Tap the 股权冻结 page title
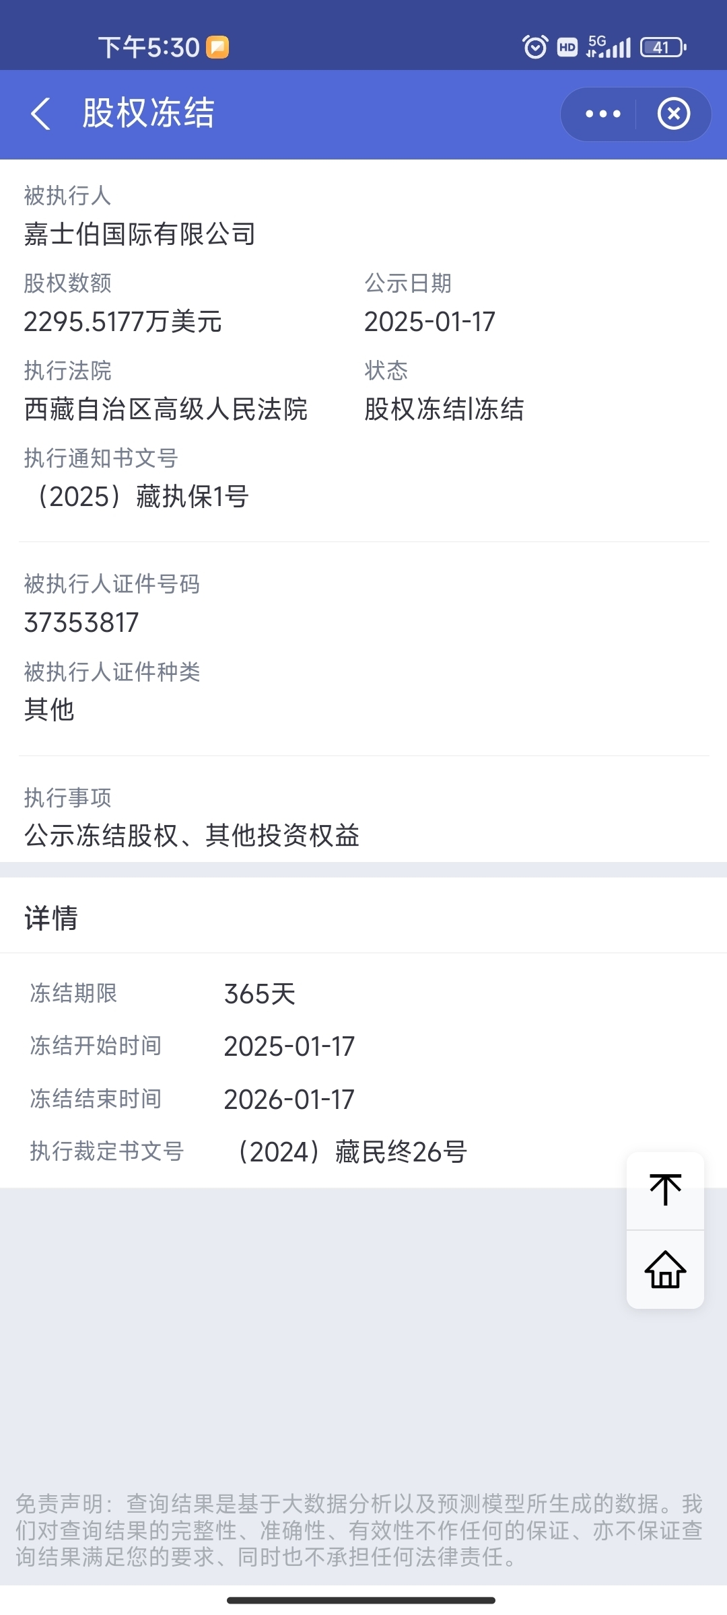Screen dimensions: 727x1615 tap(148, 113)
